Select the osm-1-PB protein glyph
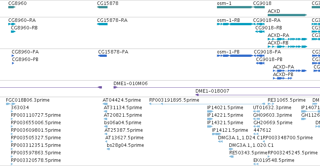The height and width of the screenshot is (166, 320). (235, 56)
